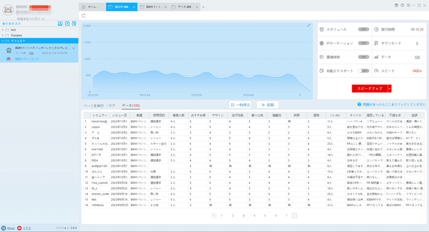Expand the Samples folder
429x232 pixels.
click(x=3, y=35)
